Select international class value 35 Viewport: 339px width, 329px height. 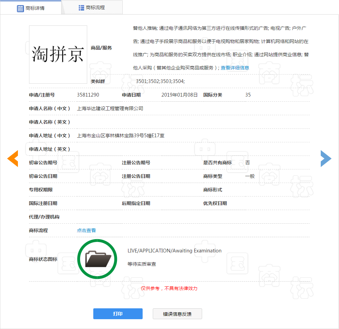tap(248, 95)
